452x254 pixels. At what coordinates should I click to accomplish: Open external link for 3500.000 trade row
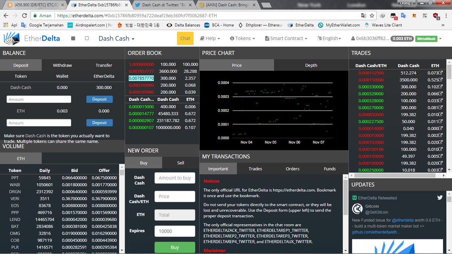pyautogui.click(x=440, y=80)
